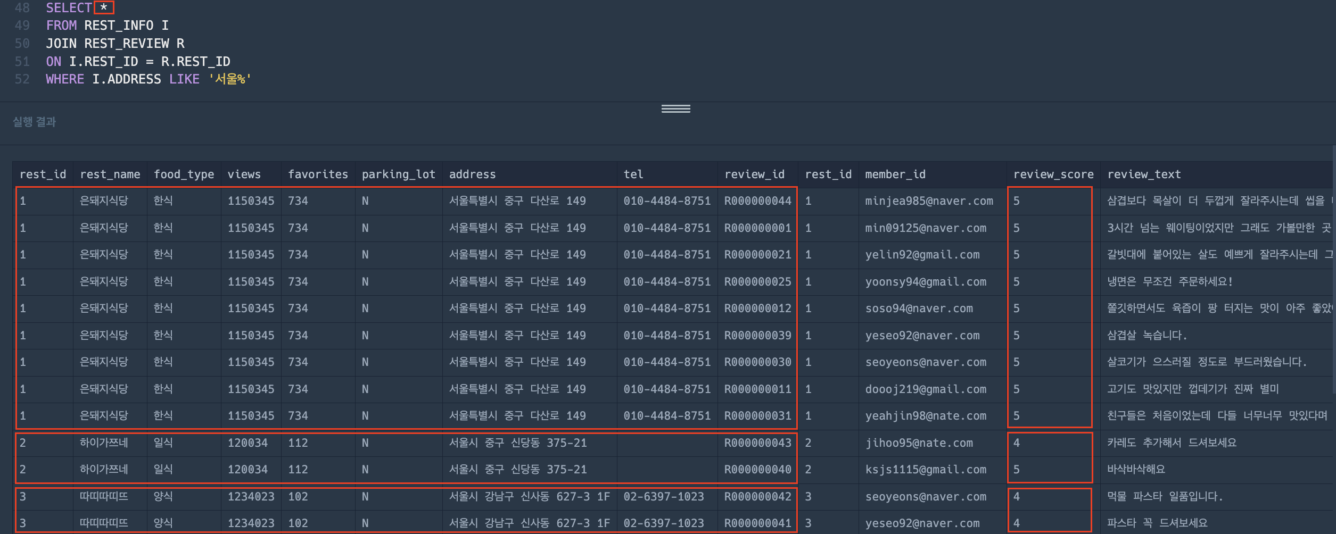Select the food_type column header
This screenshot has width=1336, height=534.
(184, 174)
